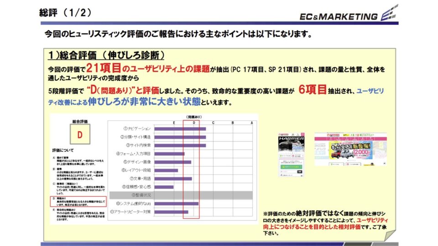438x246 pixels.
Task: Click the grayed-out label ⑨整備状況
Action: [141, 195]
